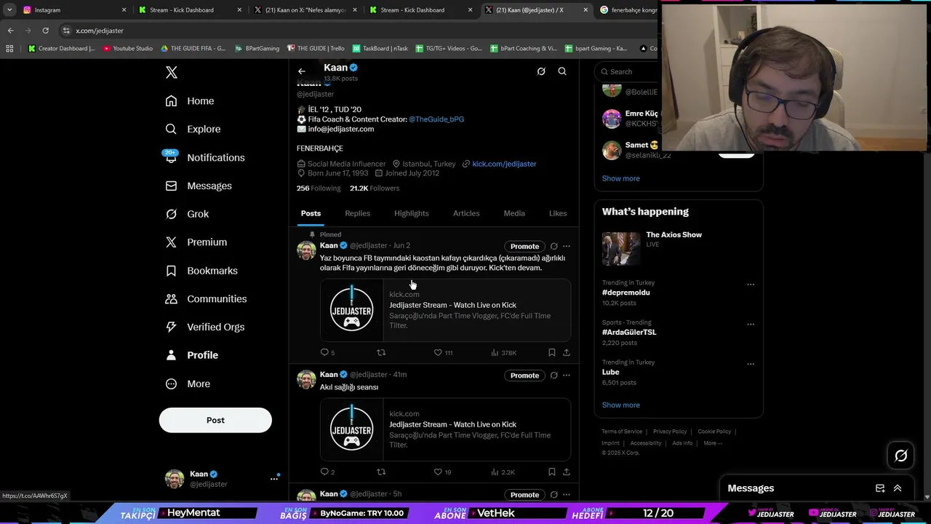Image resolution: width=931 pixels, height=524 pixels.
Task: Click the Grok icon in the profile header
Action: click(x=541, y=71)
